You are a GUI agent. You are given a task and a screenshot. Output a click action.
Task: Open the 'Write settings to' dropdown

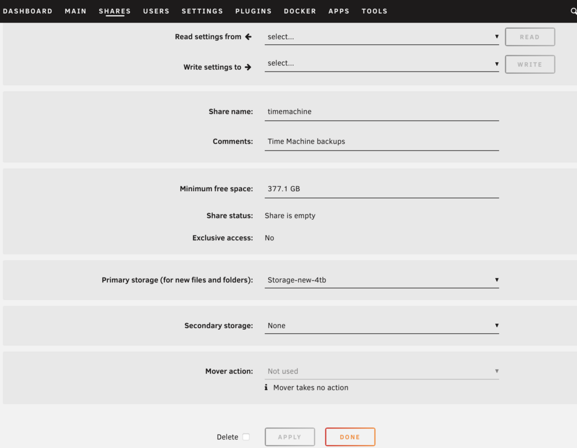(381, 63)
